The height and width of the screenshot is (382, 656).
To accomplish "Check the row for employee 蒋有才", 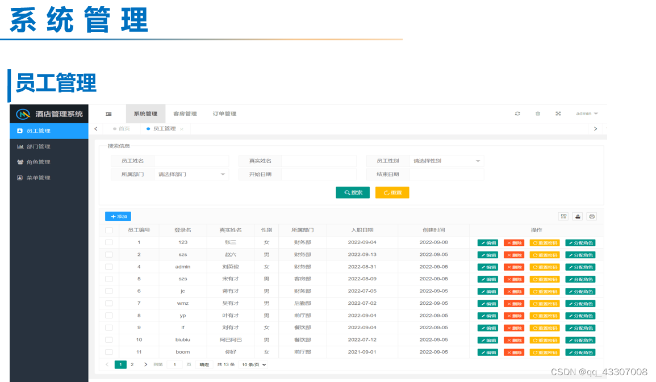I will [x=109, y=291].
